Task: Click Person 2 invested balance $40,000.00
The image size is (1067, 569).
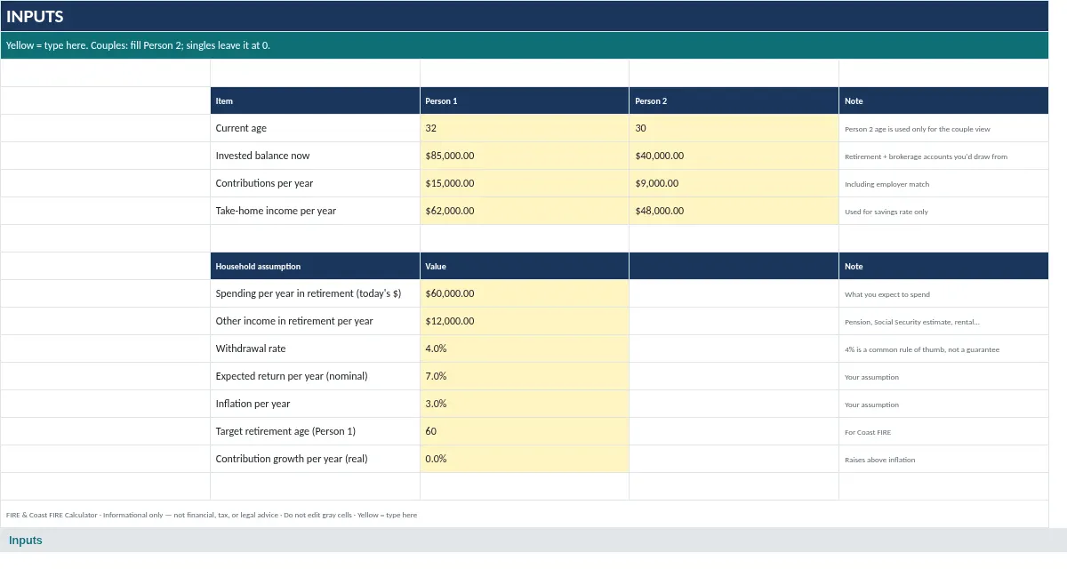Action: point(734,156)
